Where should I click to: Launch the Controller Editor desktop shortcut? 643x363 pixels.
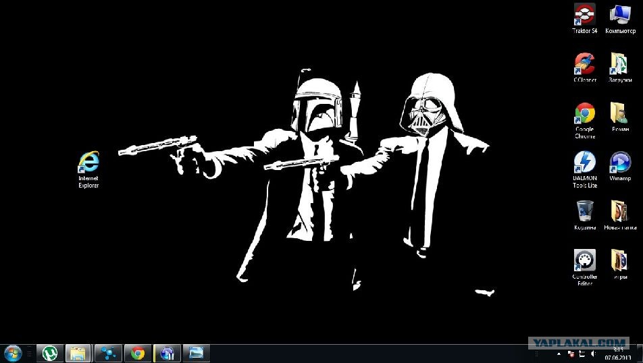(585, 268)
